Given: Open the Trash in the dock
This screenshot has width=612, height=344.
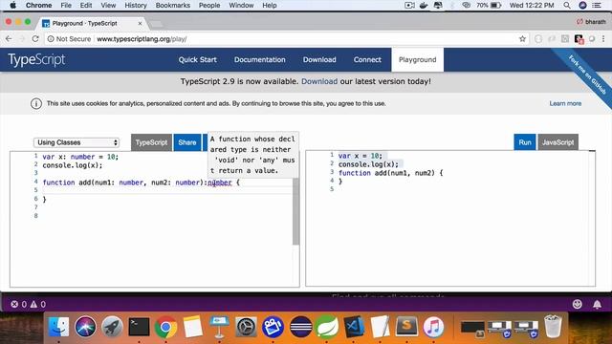Looking at the screenshot, I should coord(553,327).
